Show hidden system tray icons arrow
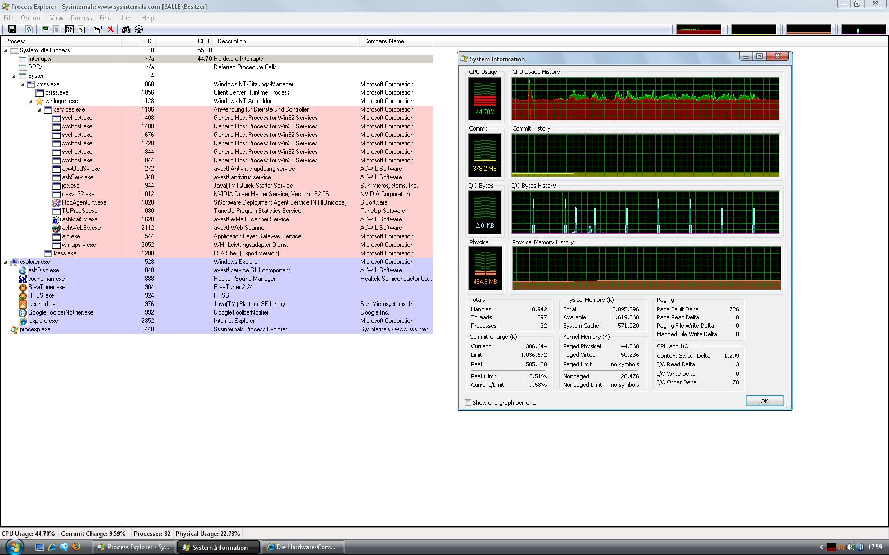The height and width of the screenshot is (555, 889). click(x=821, y=547)
